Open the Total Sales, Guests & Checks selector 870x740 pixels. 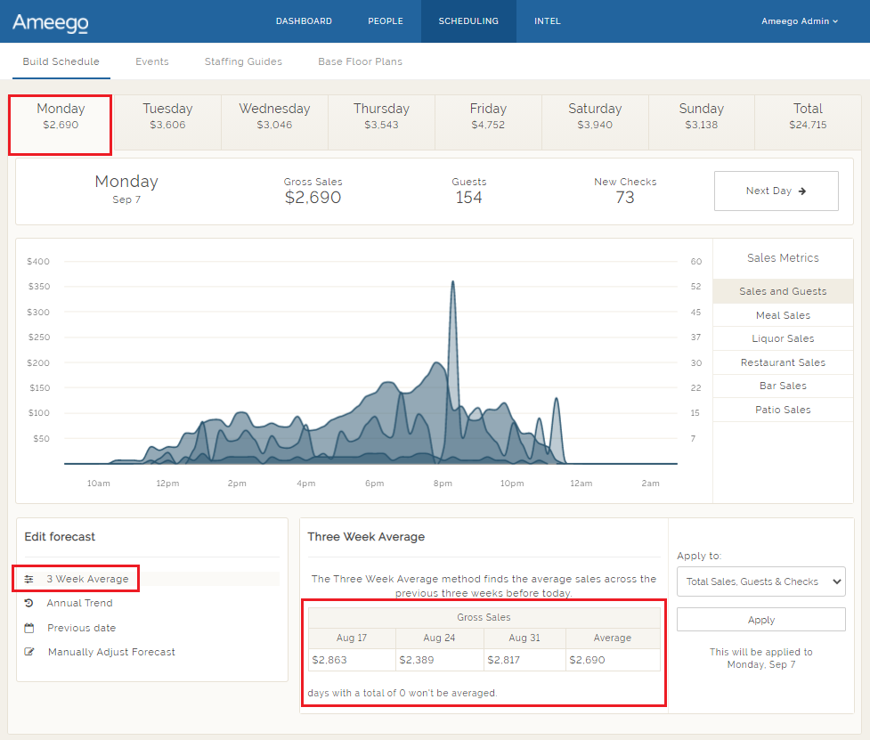[760, 581]
